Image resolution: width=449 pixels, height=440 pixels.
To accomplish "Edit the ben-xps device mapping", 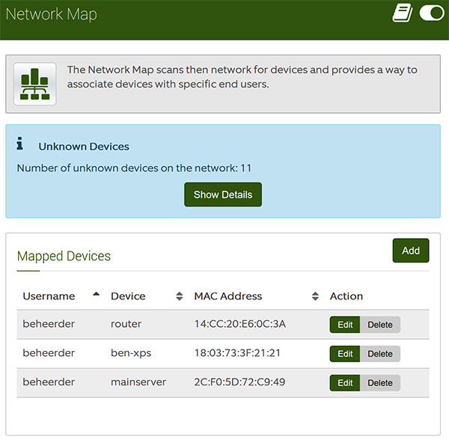I will (x=345, y=354).
